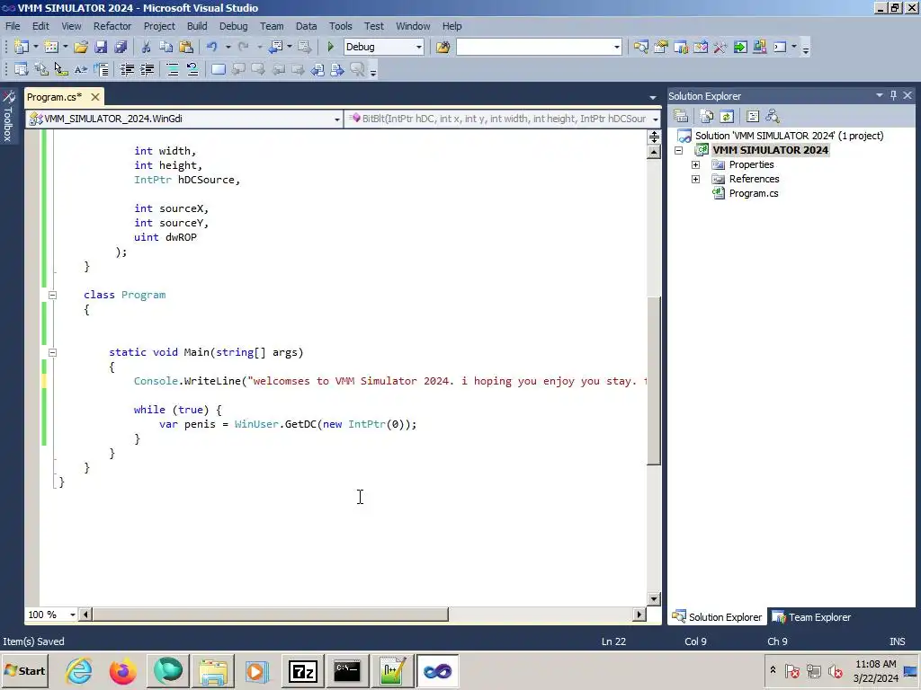The width and height of the screenshot is (921, 690).
Task: Undo the last edit with the Undo arrow
Action: pyautogui.click(x=212, y=47)
